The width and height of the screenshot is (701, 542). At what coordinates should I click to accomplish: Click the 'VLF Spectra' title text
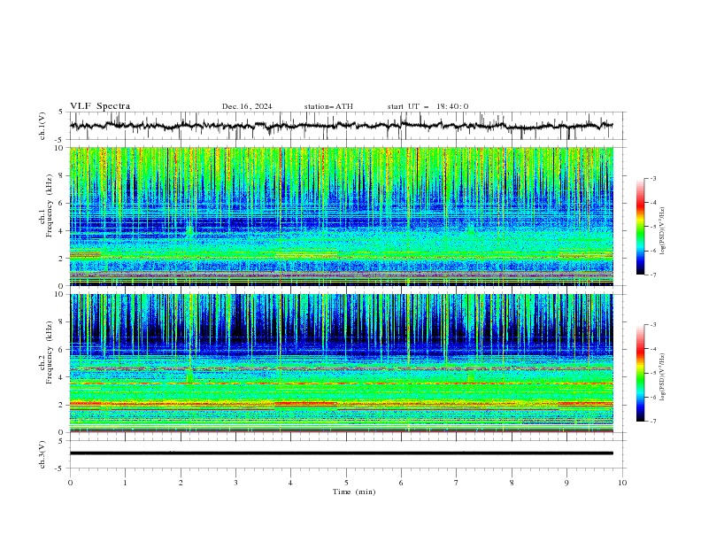pyautogui.click(x=100, y=106)
